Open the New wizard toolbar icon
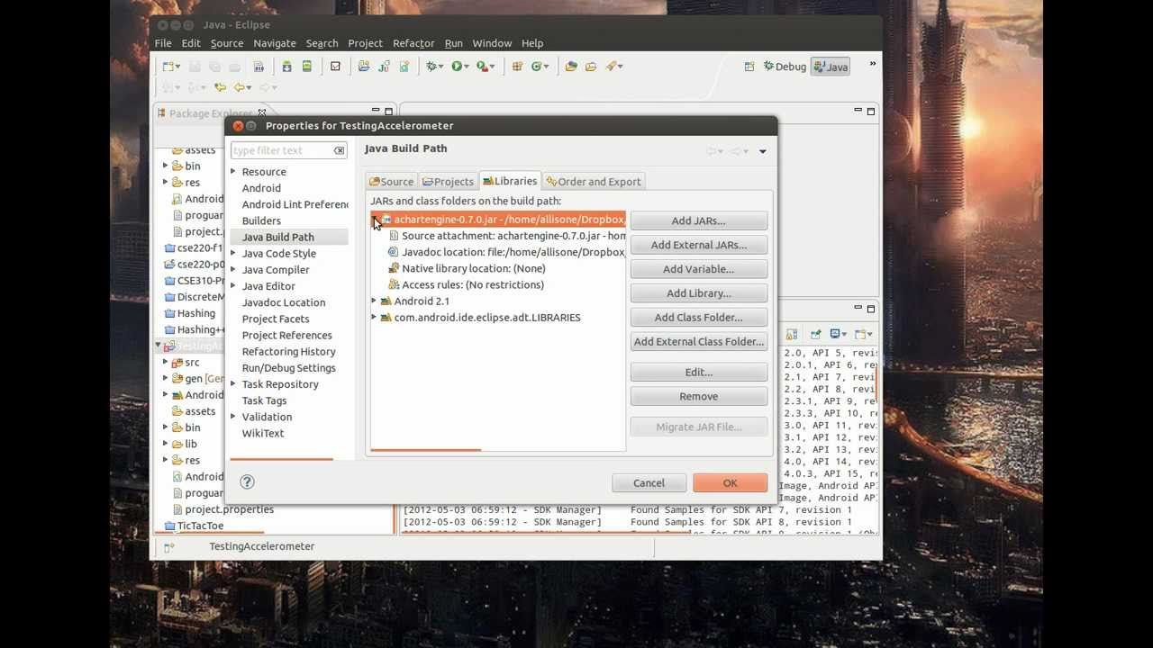This screenshot has height=648, width=1153. coord(168,66)
